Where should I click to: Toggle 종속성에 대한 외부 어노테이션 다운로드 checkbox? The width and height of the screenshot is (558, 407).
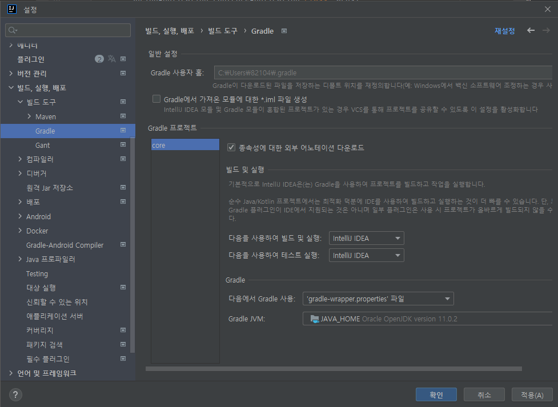coord(231,147)
